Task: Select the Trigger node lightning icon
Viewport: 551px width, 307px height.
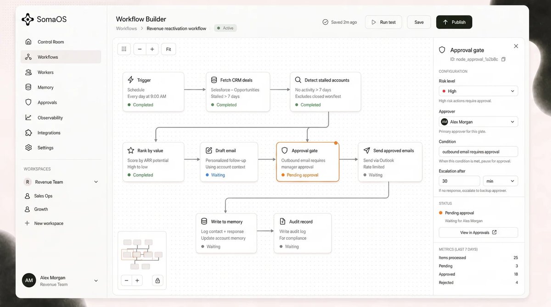Action: point(131,80)
